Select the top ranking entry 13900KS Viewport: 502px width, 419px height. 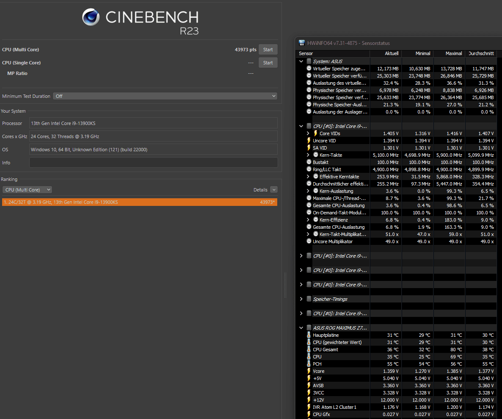pos(140,202)
